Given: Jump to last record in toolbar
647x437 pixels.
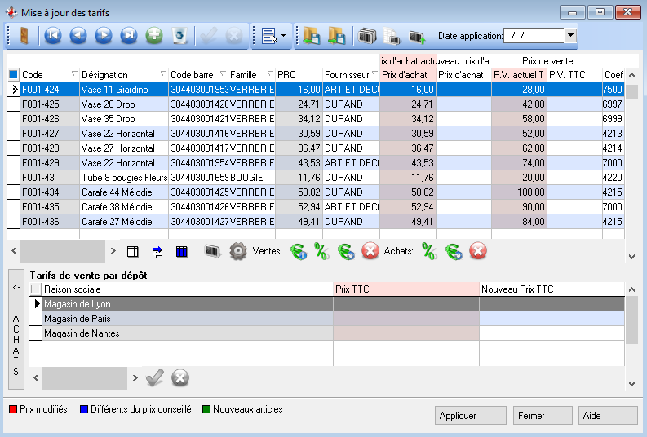Looking at the screenshot, I should (x=129, y=35).
